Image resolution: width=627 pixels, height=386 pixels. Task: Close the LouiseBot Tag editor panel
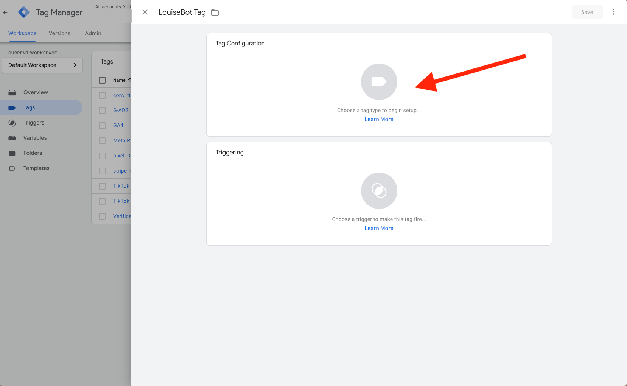tap(145, 12)
